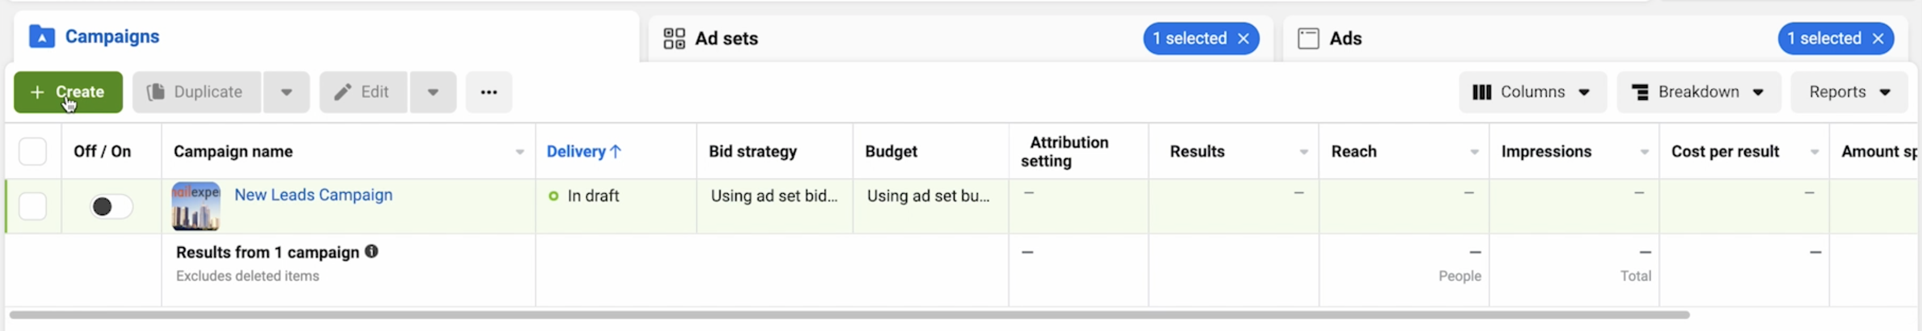Switch to the Ads tab
Viewport: 1922px width, 331px height.
pyautogui.click(x=1345, y=39)
